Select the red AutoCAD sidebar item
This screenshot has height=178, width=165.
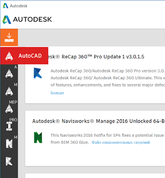[x=24, y=56]
